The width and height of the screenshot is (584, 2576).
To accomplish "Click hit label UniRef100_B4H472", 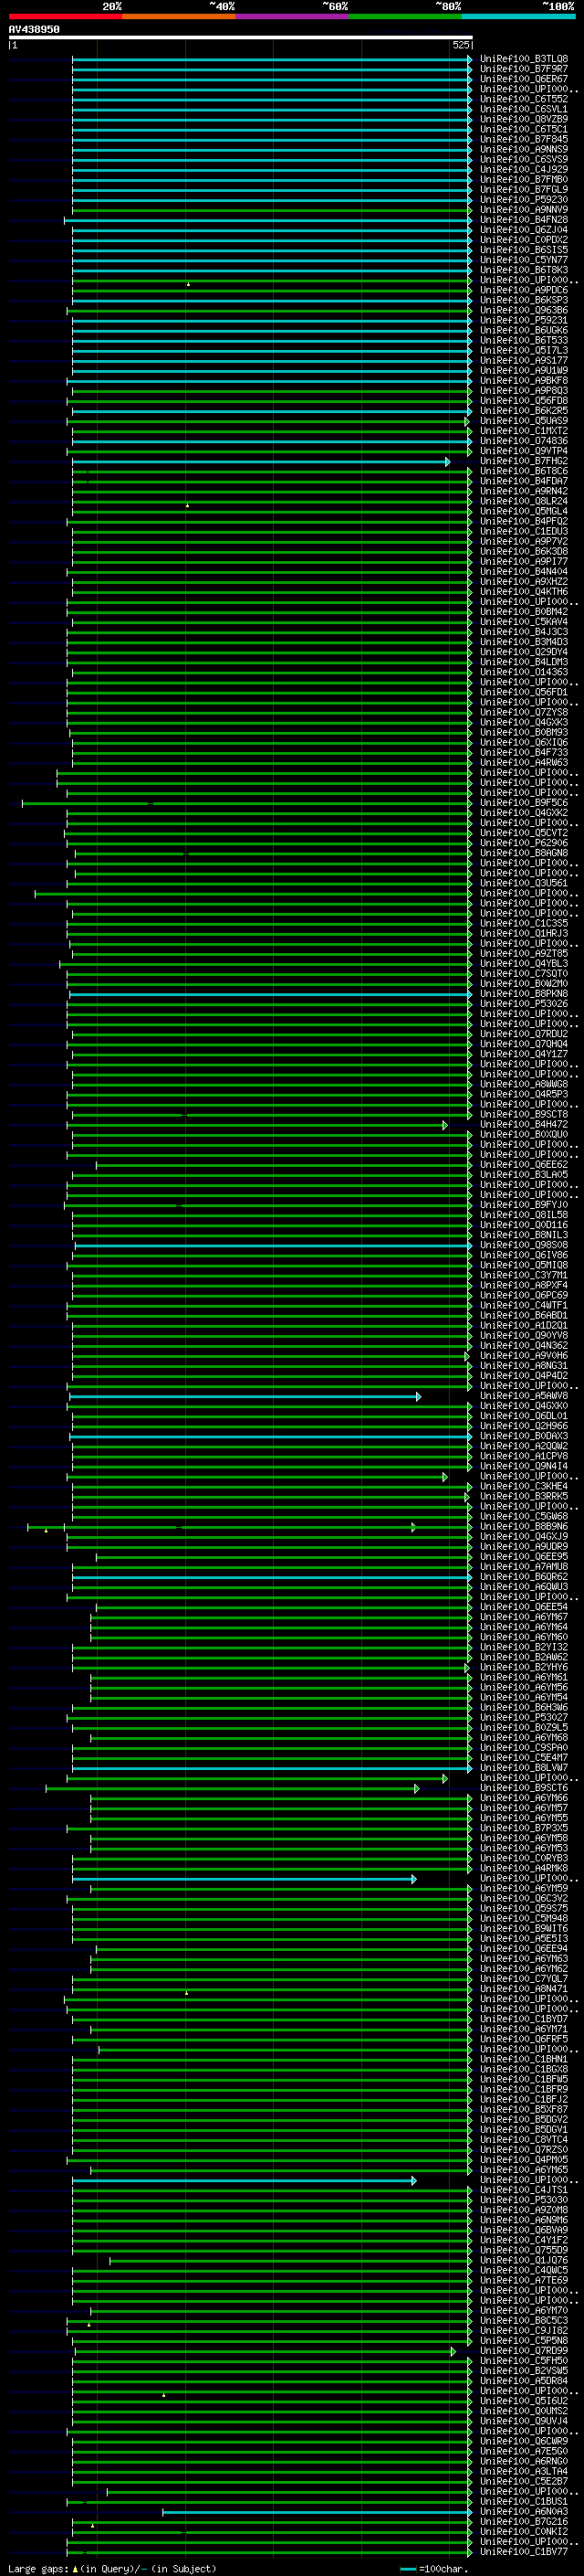I will 524,1124.
